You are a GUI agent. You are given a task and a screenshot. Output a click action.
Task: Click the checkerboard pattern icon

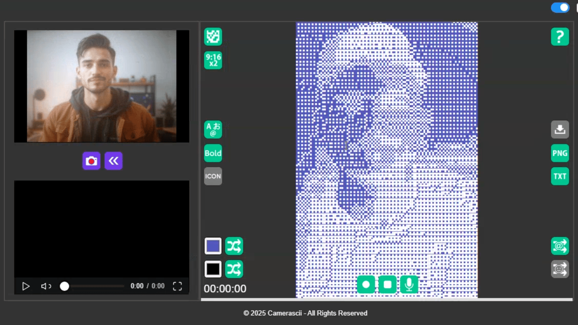pos(213,37)
